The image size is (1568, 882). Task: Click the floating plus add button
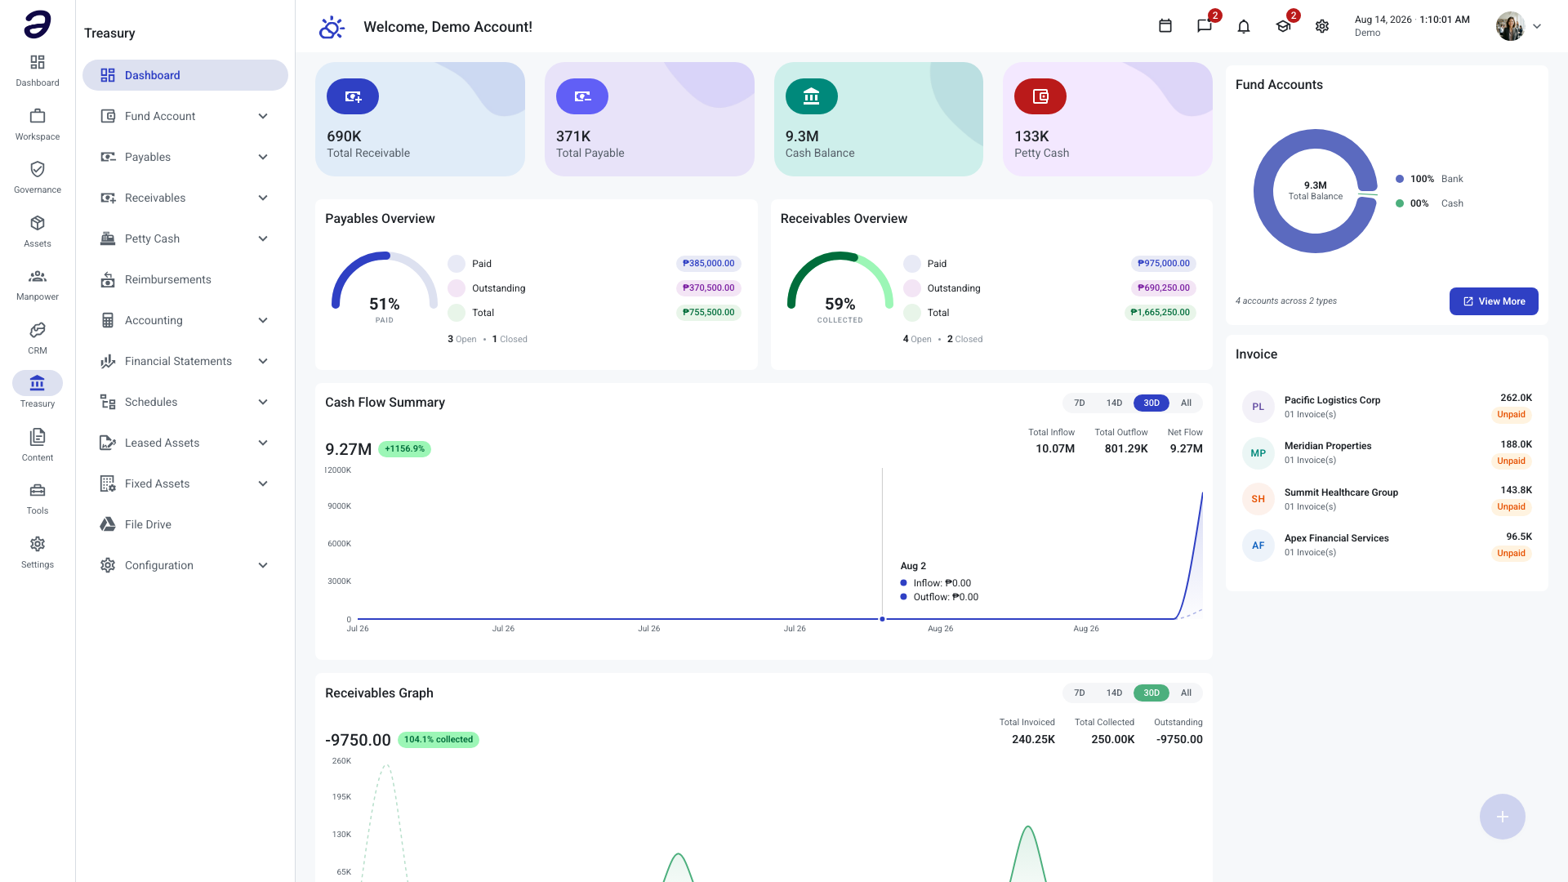1503,817
